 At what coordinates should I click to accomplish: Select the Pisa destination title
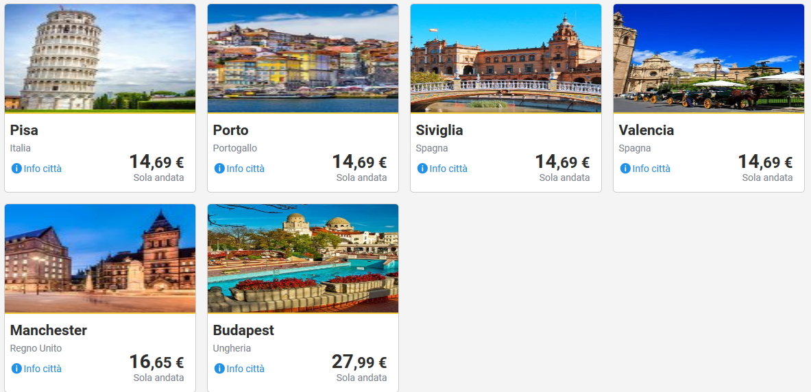[24, 130]
